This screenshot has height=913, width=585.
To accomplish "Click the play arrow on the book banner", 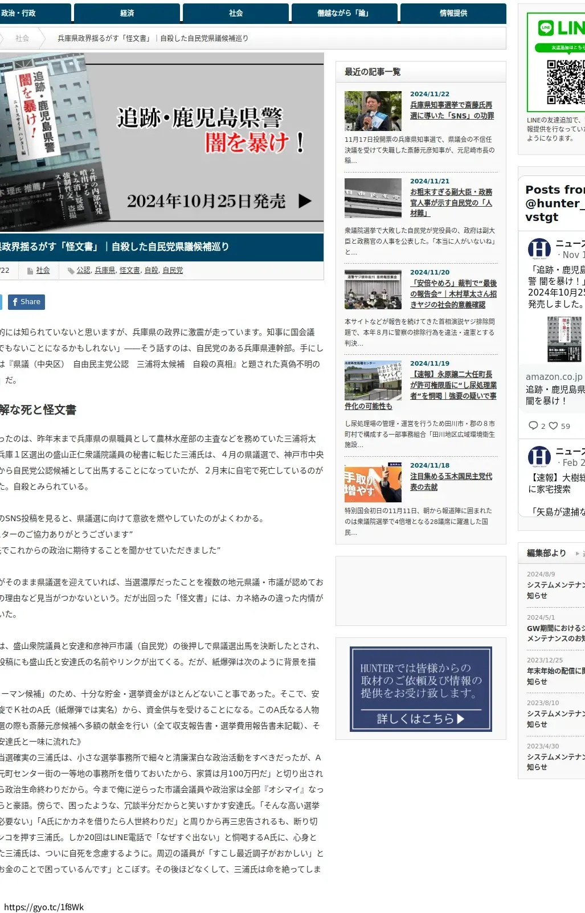I will point(305,201).
